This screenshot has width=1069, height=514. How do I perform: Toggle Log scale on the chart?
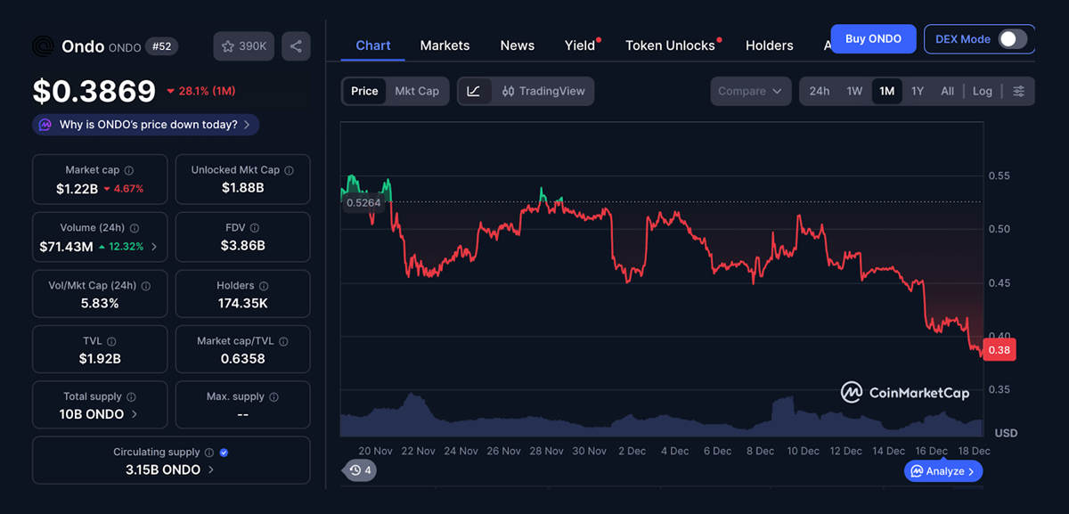(983, 91)
